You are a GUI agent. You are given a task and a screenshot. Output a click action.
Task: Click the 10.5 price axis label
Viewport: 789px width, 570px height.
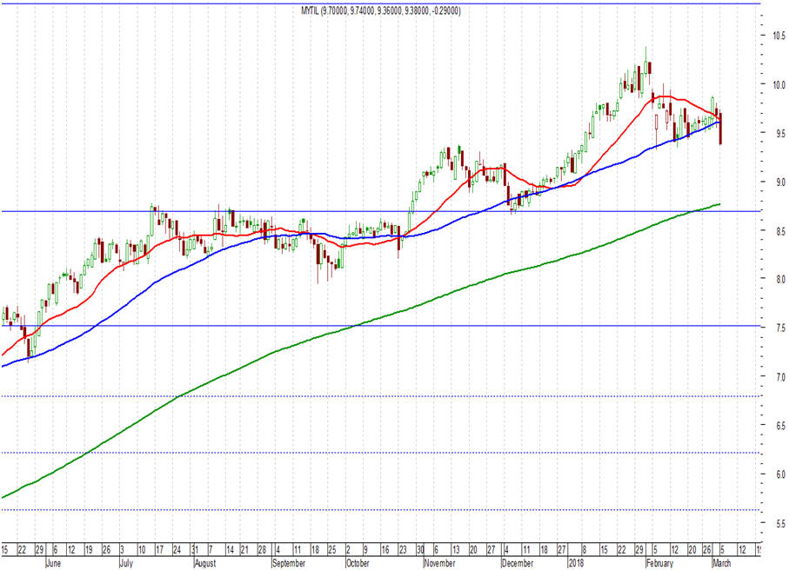click(x=779, y=35)
